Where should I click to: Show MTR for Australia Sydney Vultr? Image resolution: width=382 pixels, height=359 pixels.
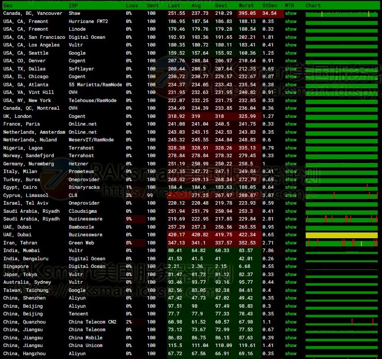[x=291, y=282]
